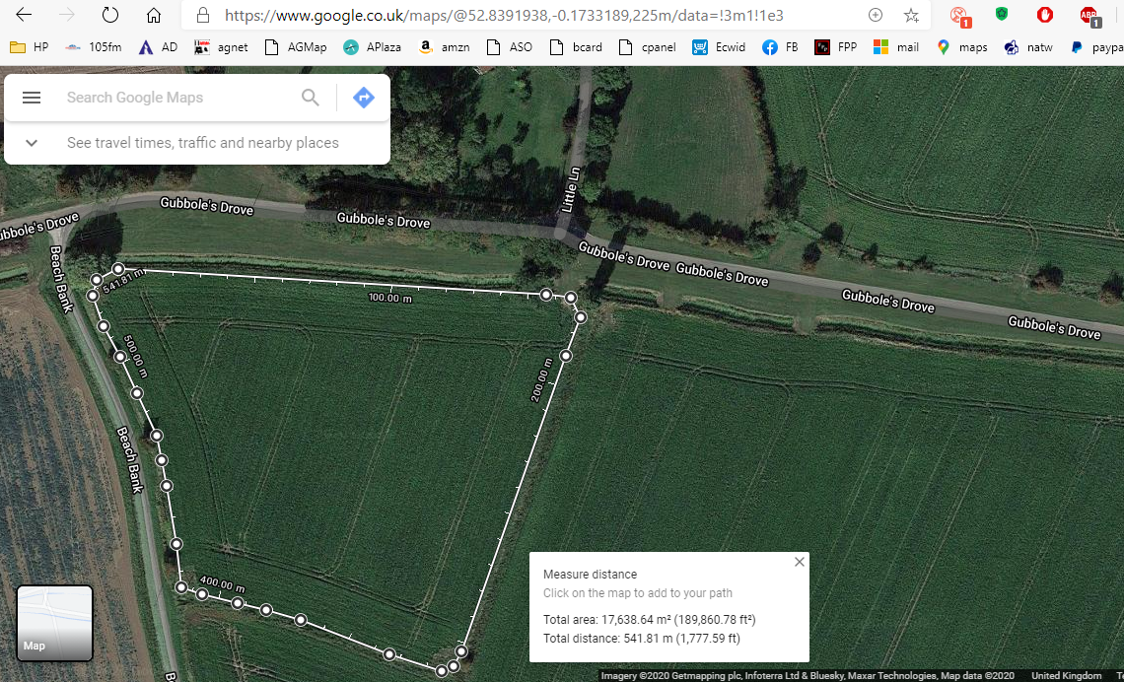Click in the Search Google Maps field

point(177,98)
